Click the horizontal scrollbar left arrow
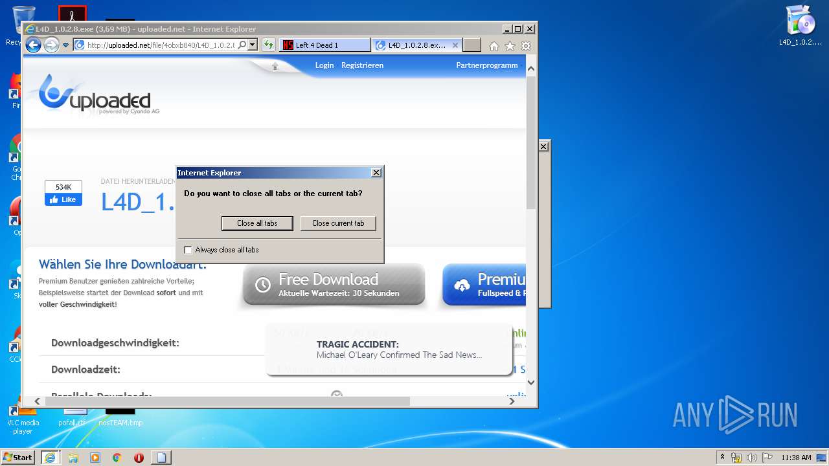829x466 pixels. (x=37, y=401)
